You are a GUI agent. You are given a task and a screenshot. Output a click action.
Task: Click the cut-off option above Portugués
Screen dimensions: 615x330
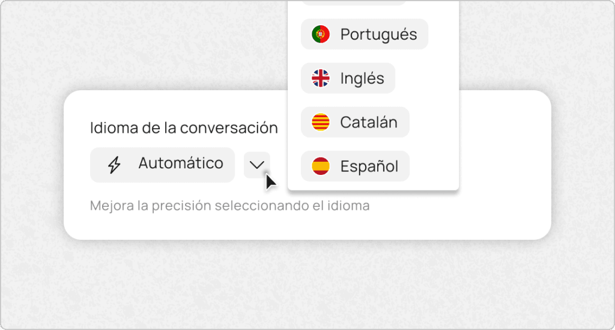click(x=353, y=2)
